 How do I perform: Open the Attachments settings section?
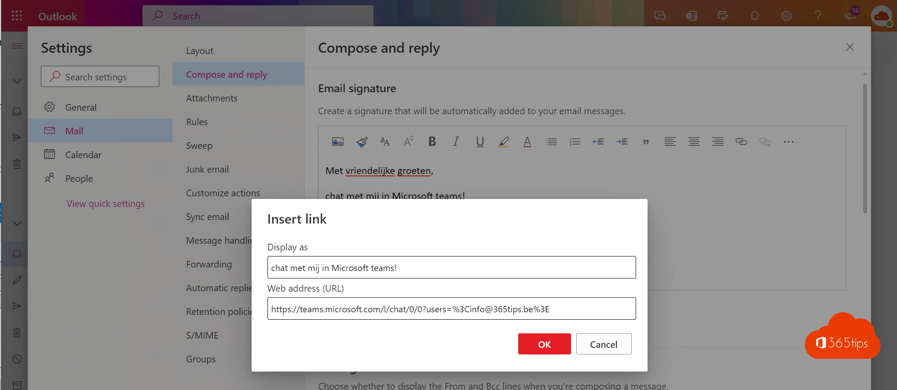pos(212,98)
